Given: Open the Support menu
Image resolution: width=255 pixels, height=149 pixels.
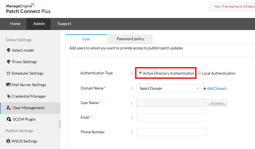Looking at the screenshot, I should pyautogui.click(x=64, y=24).
